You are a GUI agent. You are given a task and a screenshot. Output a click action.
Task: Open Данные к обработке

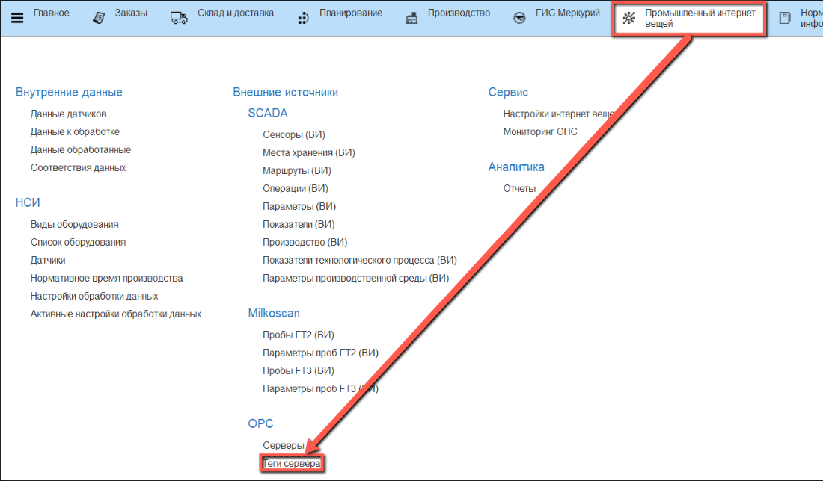click(x=75, y=131)
